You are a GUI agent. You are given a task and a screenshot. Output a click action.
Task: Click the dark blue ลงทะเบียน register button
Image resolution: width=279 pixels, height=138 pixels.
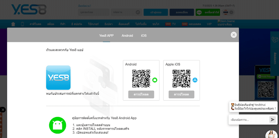click(182, 12)
